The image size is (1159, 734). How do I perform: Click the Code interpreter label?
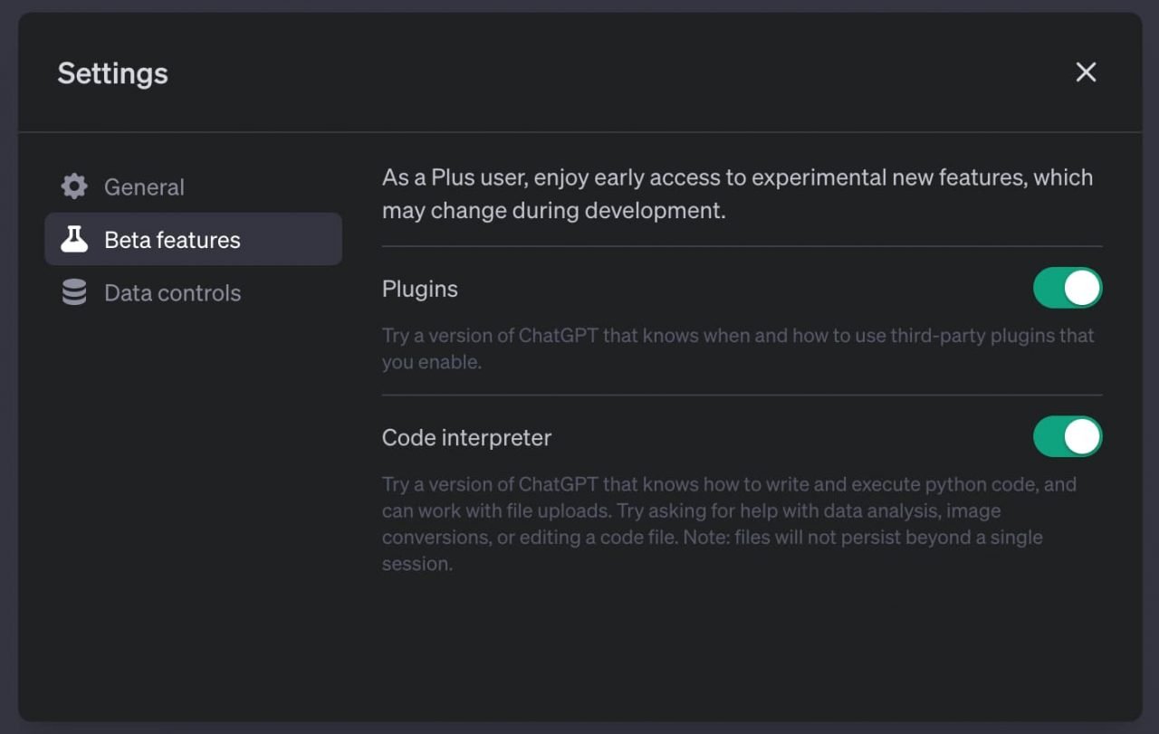tap(466, 437)
